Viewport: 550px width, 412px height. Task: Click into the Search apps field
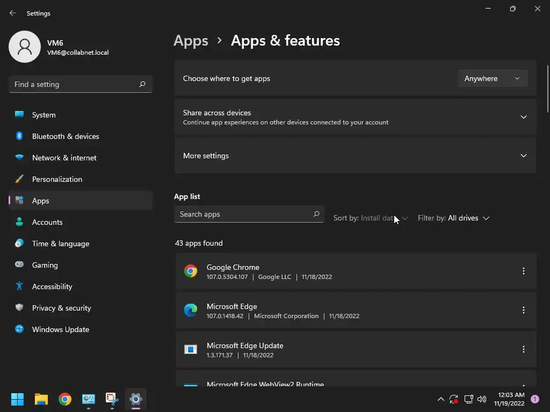tap(249, 214)
